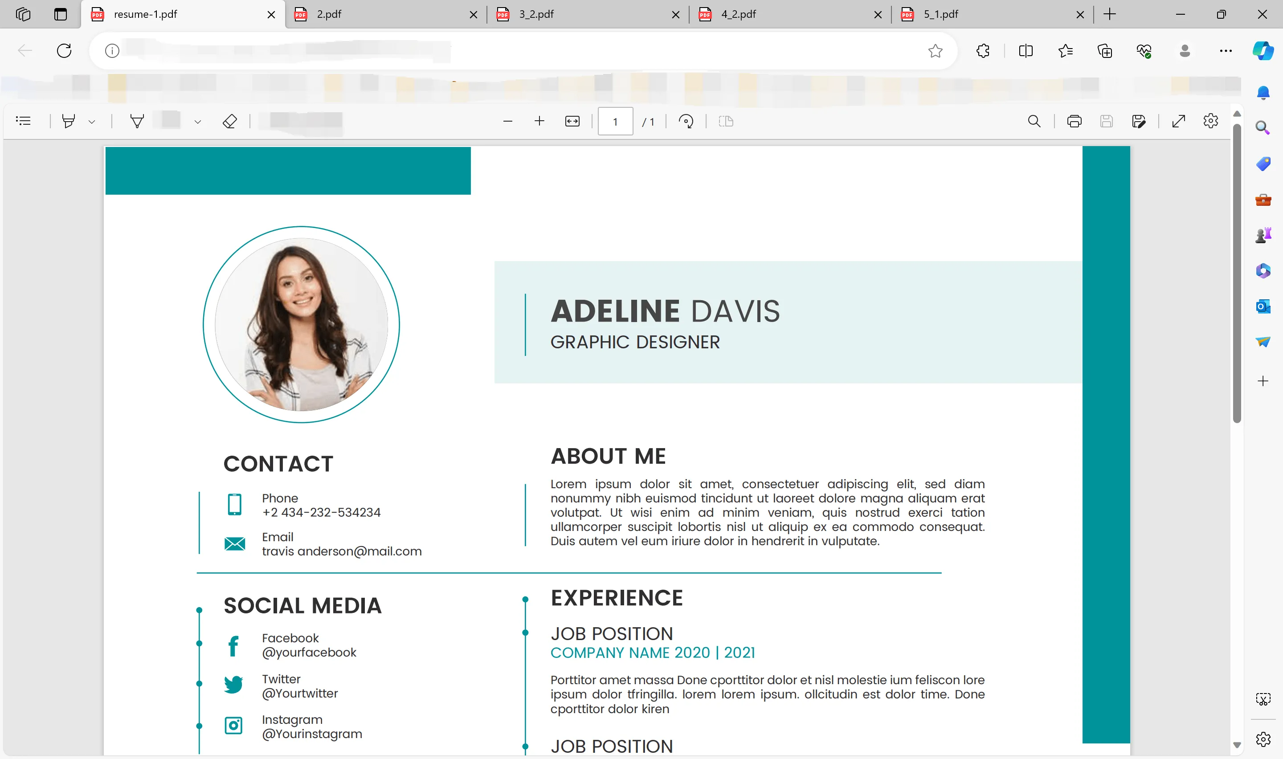Search within the PDF document
The height and width of the screenshot is (759, 1283).
1034,121
